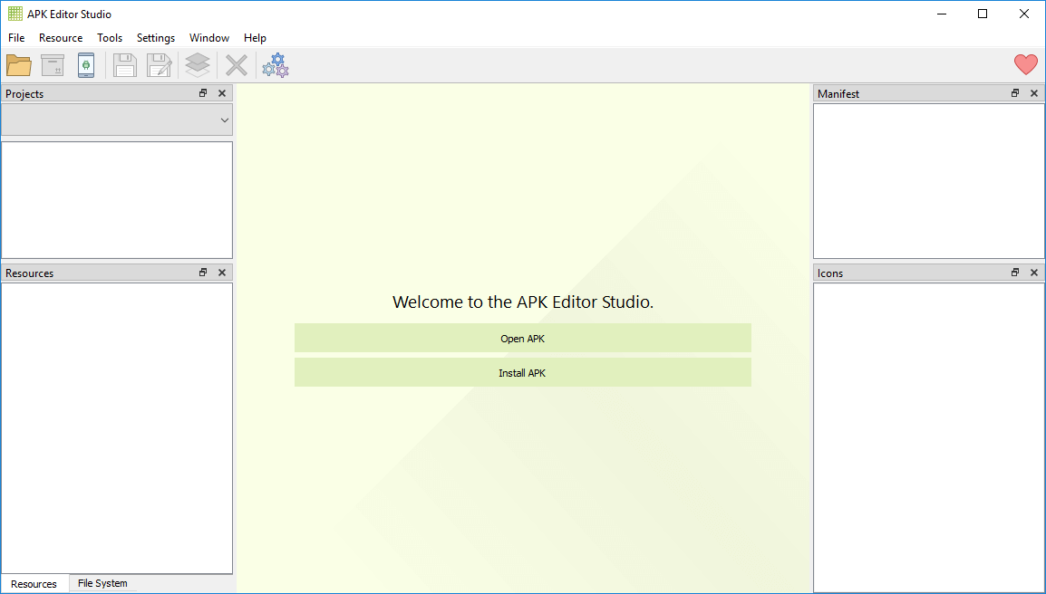The width and height of the screenshot is (1046, 594).
Task: Float the Projects panel with its undock button
Action: pos(203,93)
